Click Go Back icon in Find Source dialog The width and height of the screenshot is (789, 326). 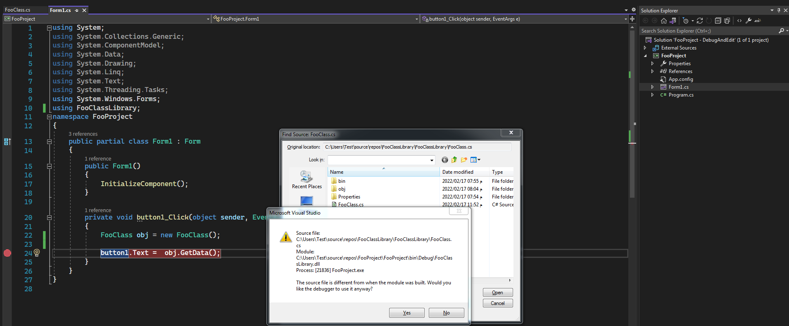(x=445, y=160)
